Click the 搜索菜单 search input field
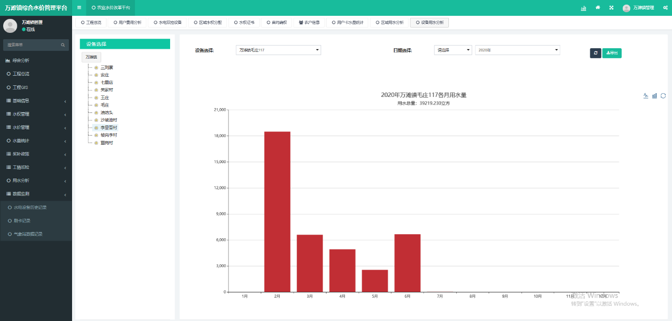This screenshot has width=672, height=321. pos(32,45)
